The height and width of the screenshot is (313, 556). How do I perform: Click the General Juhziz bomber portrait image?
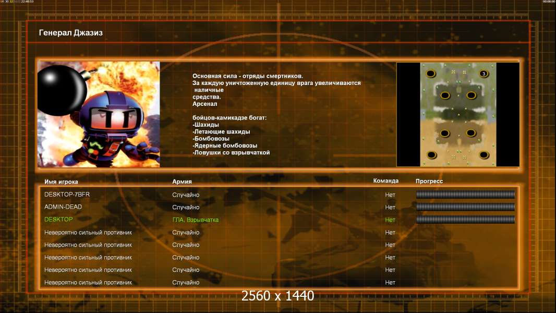(99, 114)
